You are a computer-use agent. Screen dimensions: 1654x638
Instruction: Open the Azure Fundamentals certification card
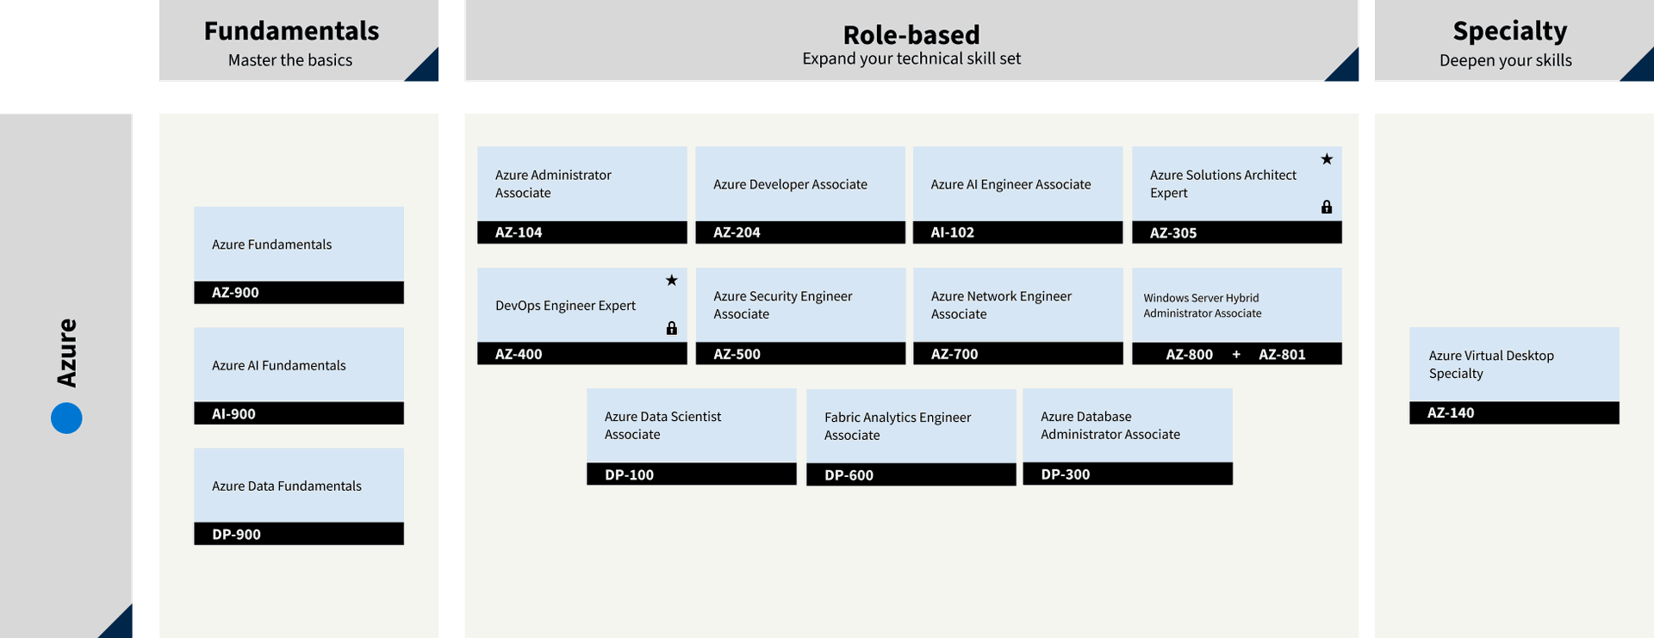tap(298, 245)
